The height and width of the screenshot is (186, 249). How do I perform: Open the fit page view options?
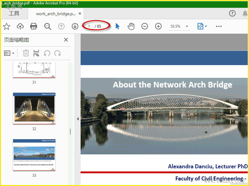pos(202,26)
